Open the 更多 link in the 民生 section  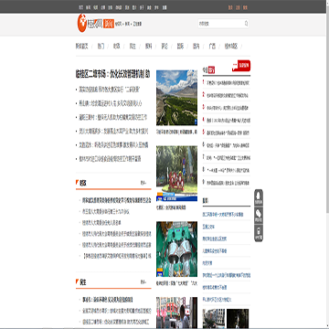coord(143,282)
